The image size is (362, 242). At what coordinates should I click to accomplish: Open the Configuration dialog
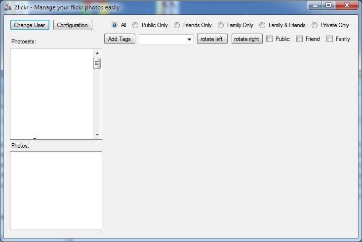[73, 25]
